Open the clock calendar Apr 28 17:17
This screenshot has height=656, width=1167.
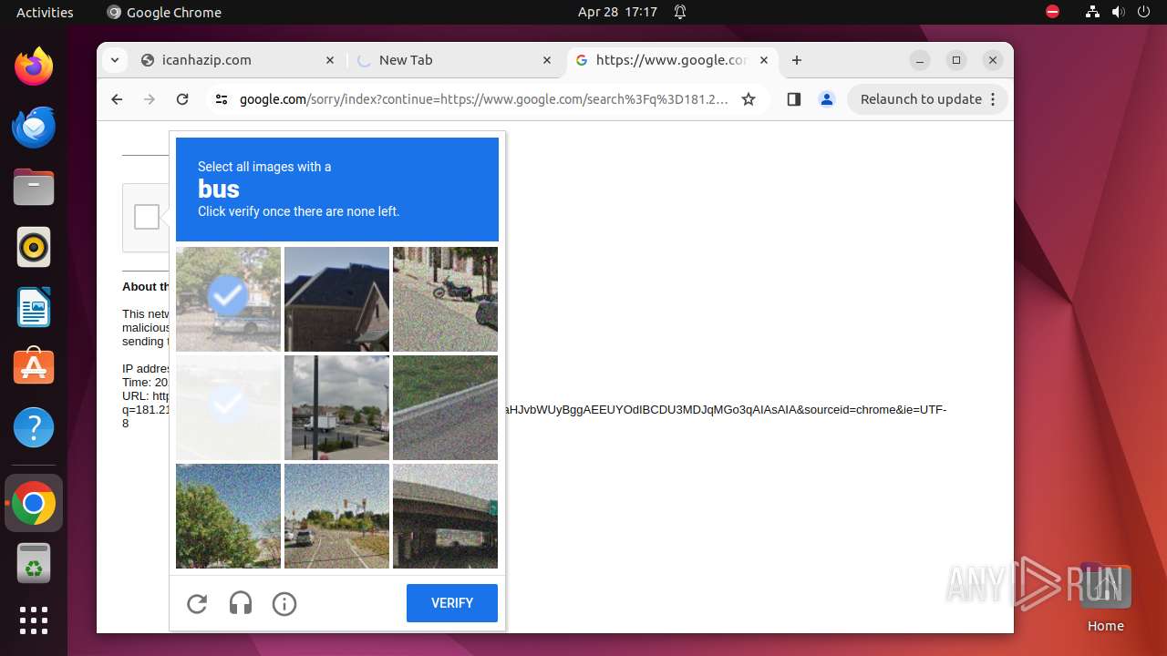tap(617, 12)
